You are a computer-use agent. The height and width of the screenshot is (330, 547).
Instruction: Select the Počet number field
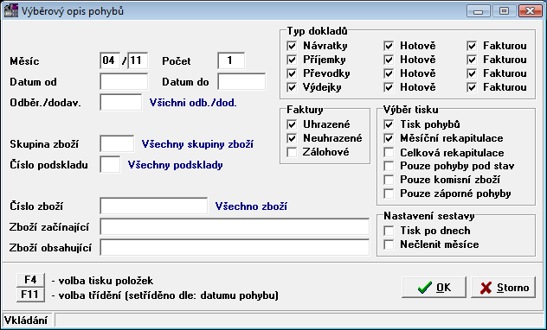(x=231, y=60)
